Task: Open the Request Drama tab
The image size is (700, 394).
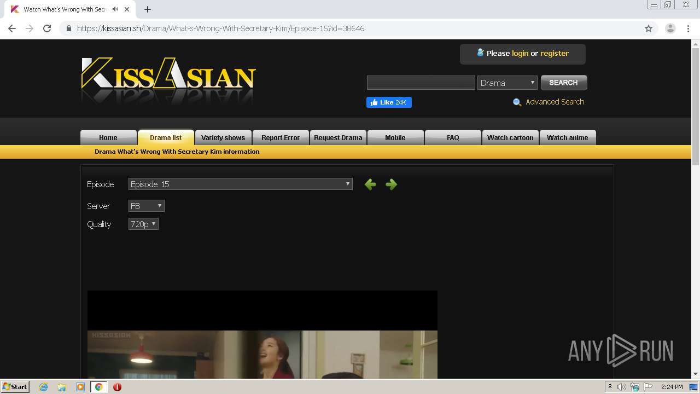Action: (338, 137)
